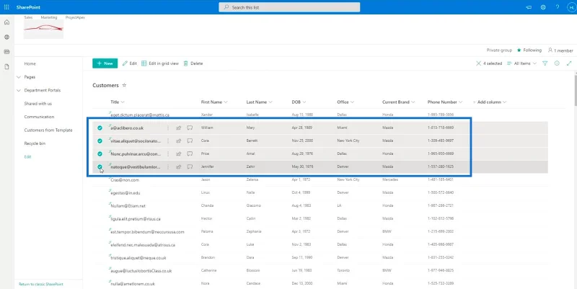Open the Marketing top navigation link
Image resolution: width=577 pixels, height=289 pixels.
tap(49, 17)
